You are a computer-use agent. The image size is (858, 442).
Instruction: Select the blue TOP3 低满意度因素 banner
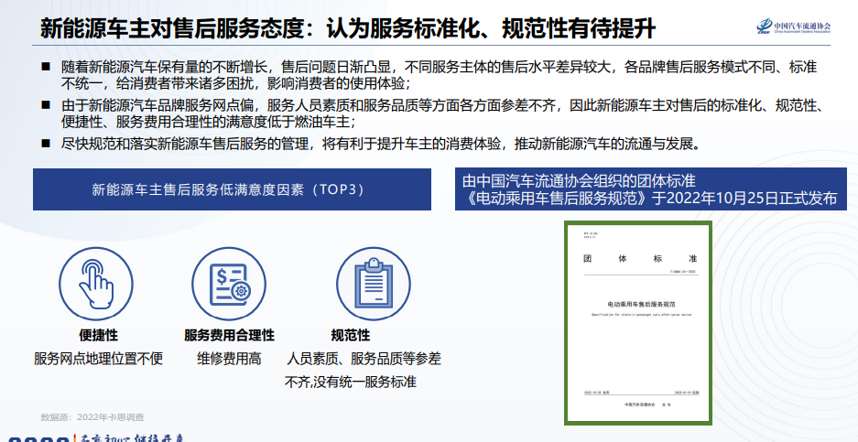pos(227,189)
